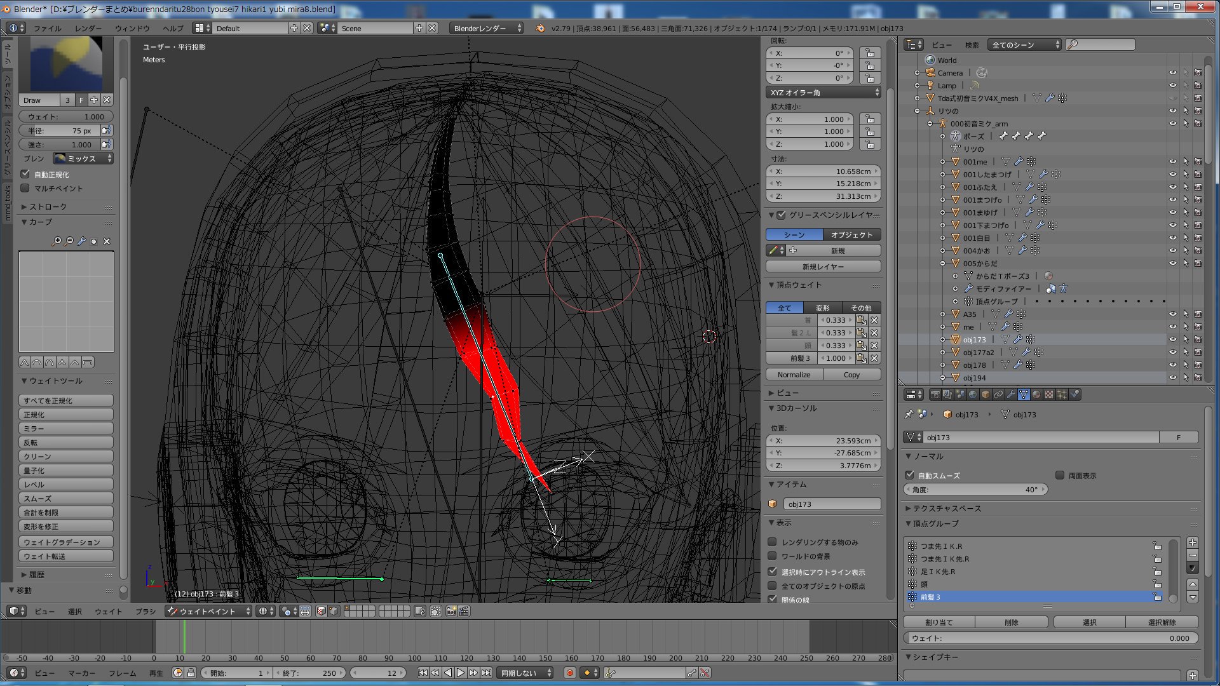This screenshot has height=686, width=1220.
Task: Lock the X rotation padlock icon
Action: click(870, 53)
